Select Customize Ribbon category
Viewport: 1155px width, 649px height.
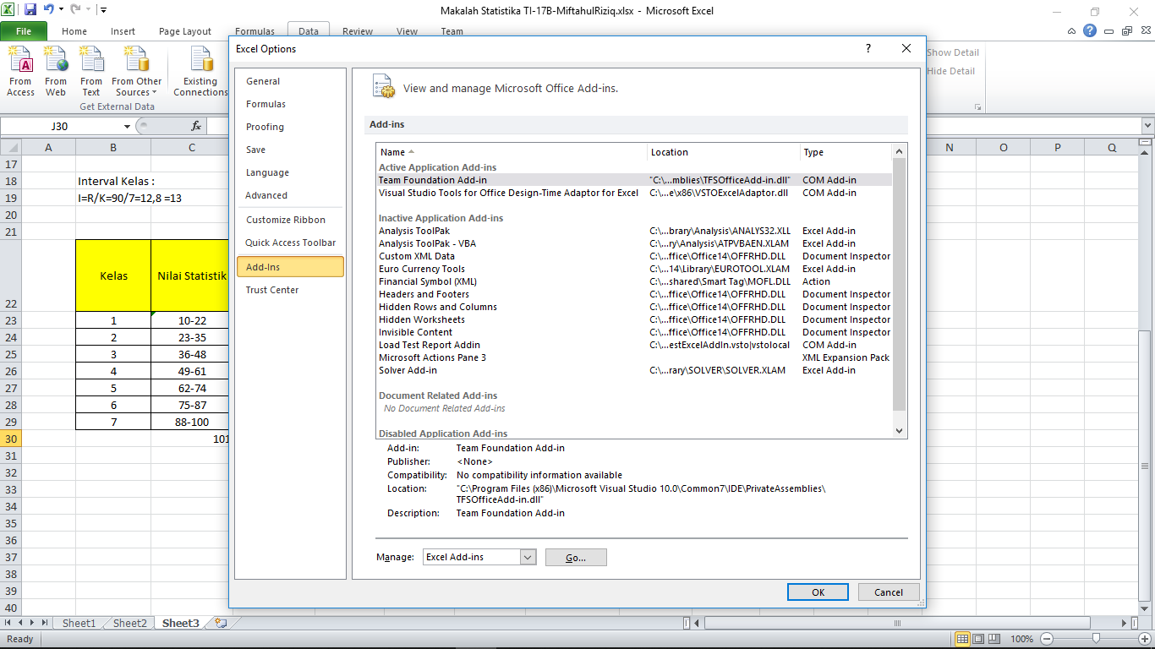[289, 220]
